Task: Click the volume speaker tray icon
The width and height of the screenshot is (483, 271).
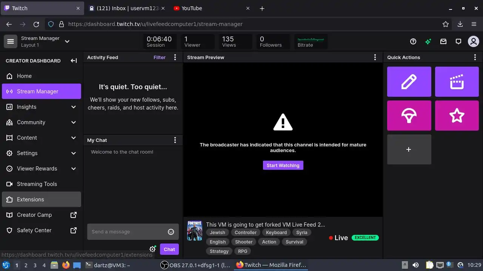Action: point(416,265)
